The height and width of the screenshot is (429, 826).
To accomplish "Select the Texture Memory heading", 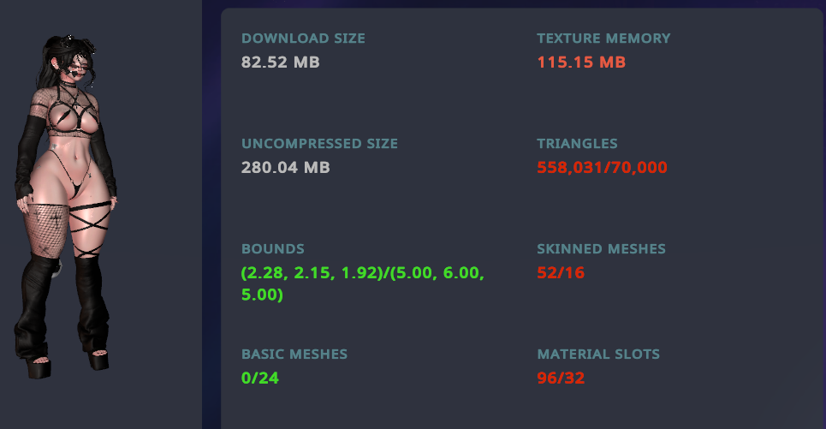I will point(603,39).
